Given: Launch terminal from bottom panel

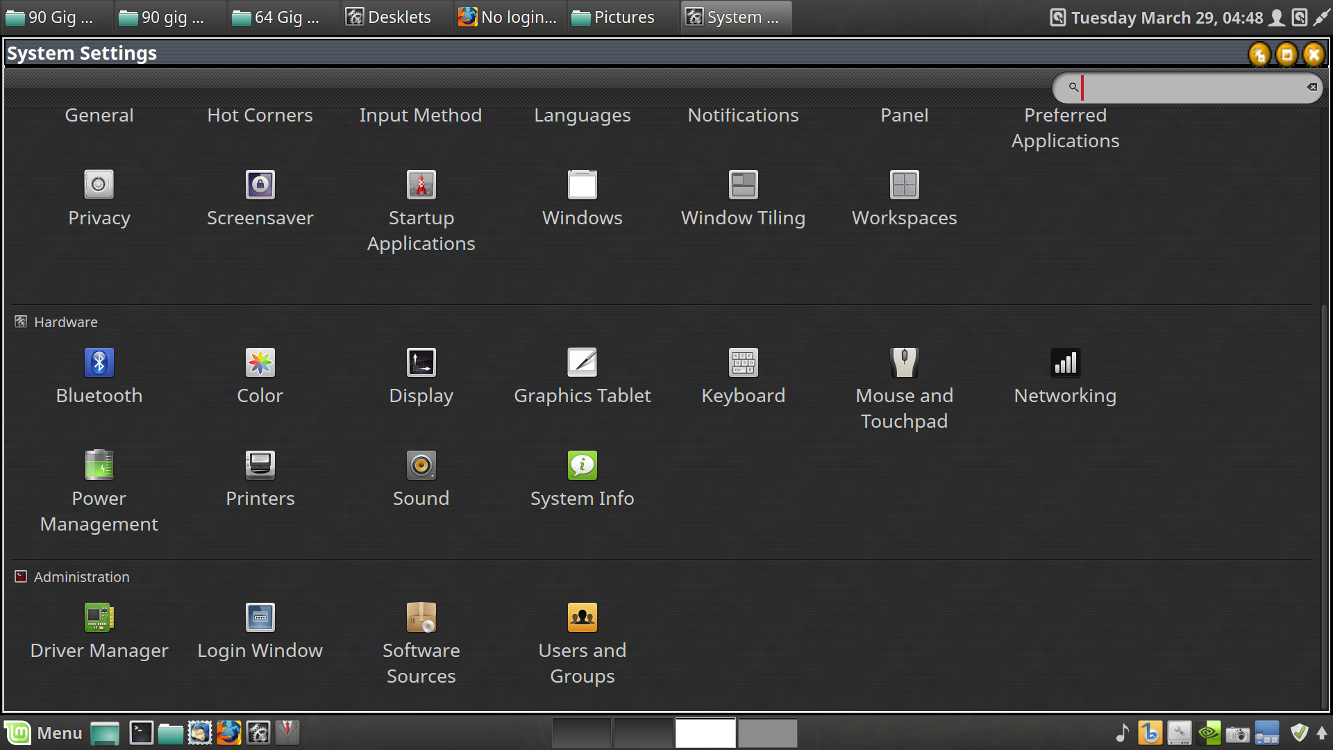Looking at the screenshot, I should tap(141, 733).
